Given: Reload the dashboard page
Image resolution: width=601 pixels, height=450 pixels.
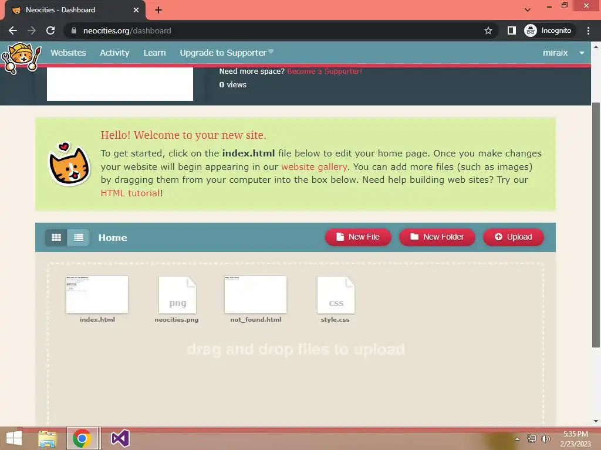Looking at the screenshot, I should (50, 30).
